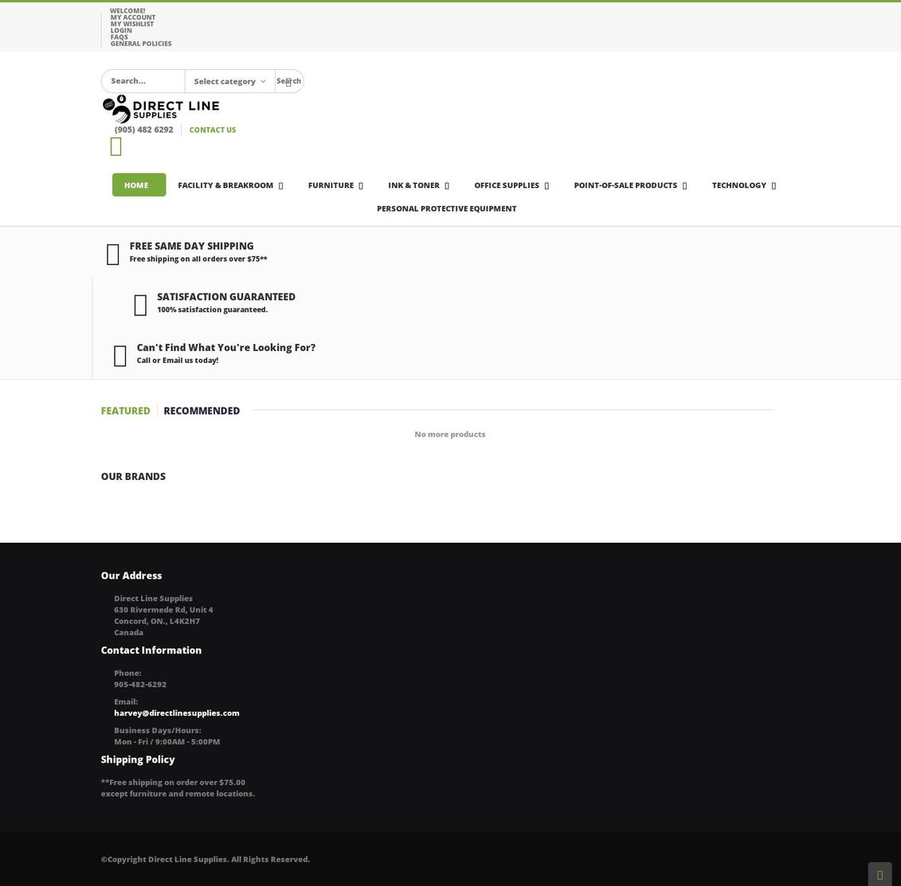
Task: Switch to the Recommended tab
Action: 201,410
